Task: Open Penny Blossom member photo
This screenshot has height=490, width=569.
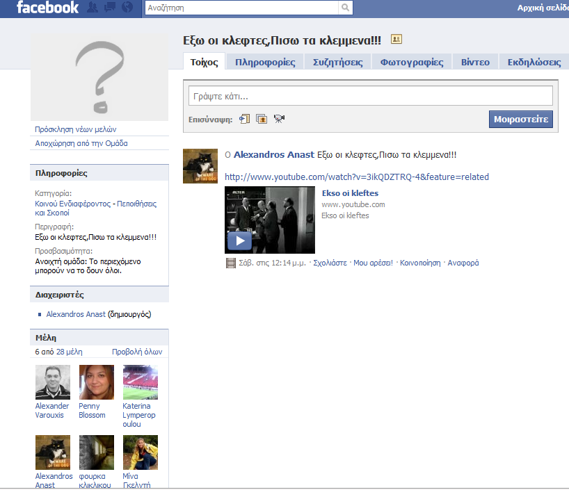Action: click(x=97, y=382)
